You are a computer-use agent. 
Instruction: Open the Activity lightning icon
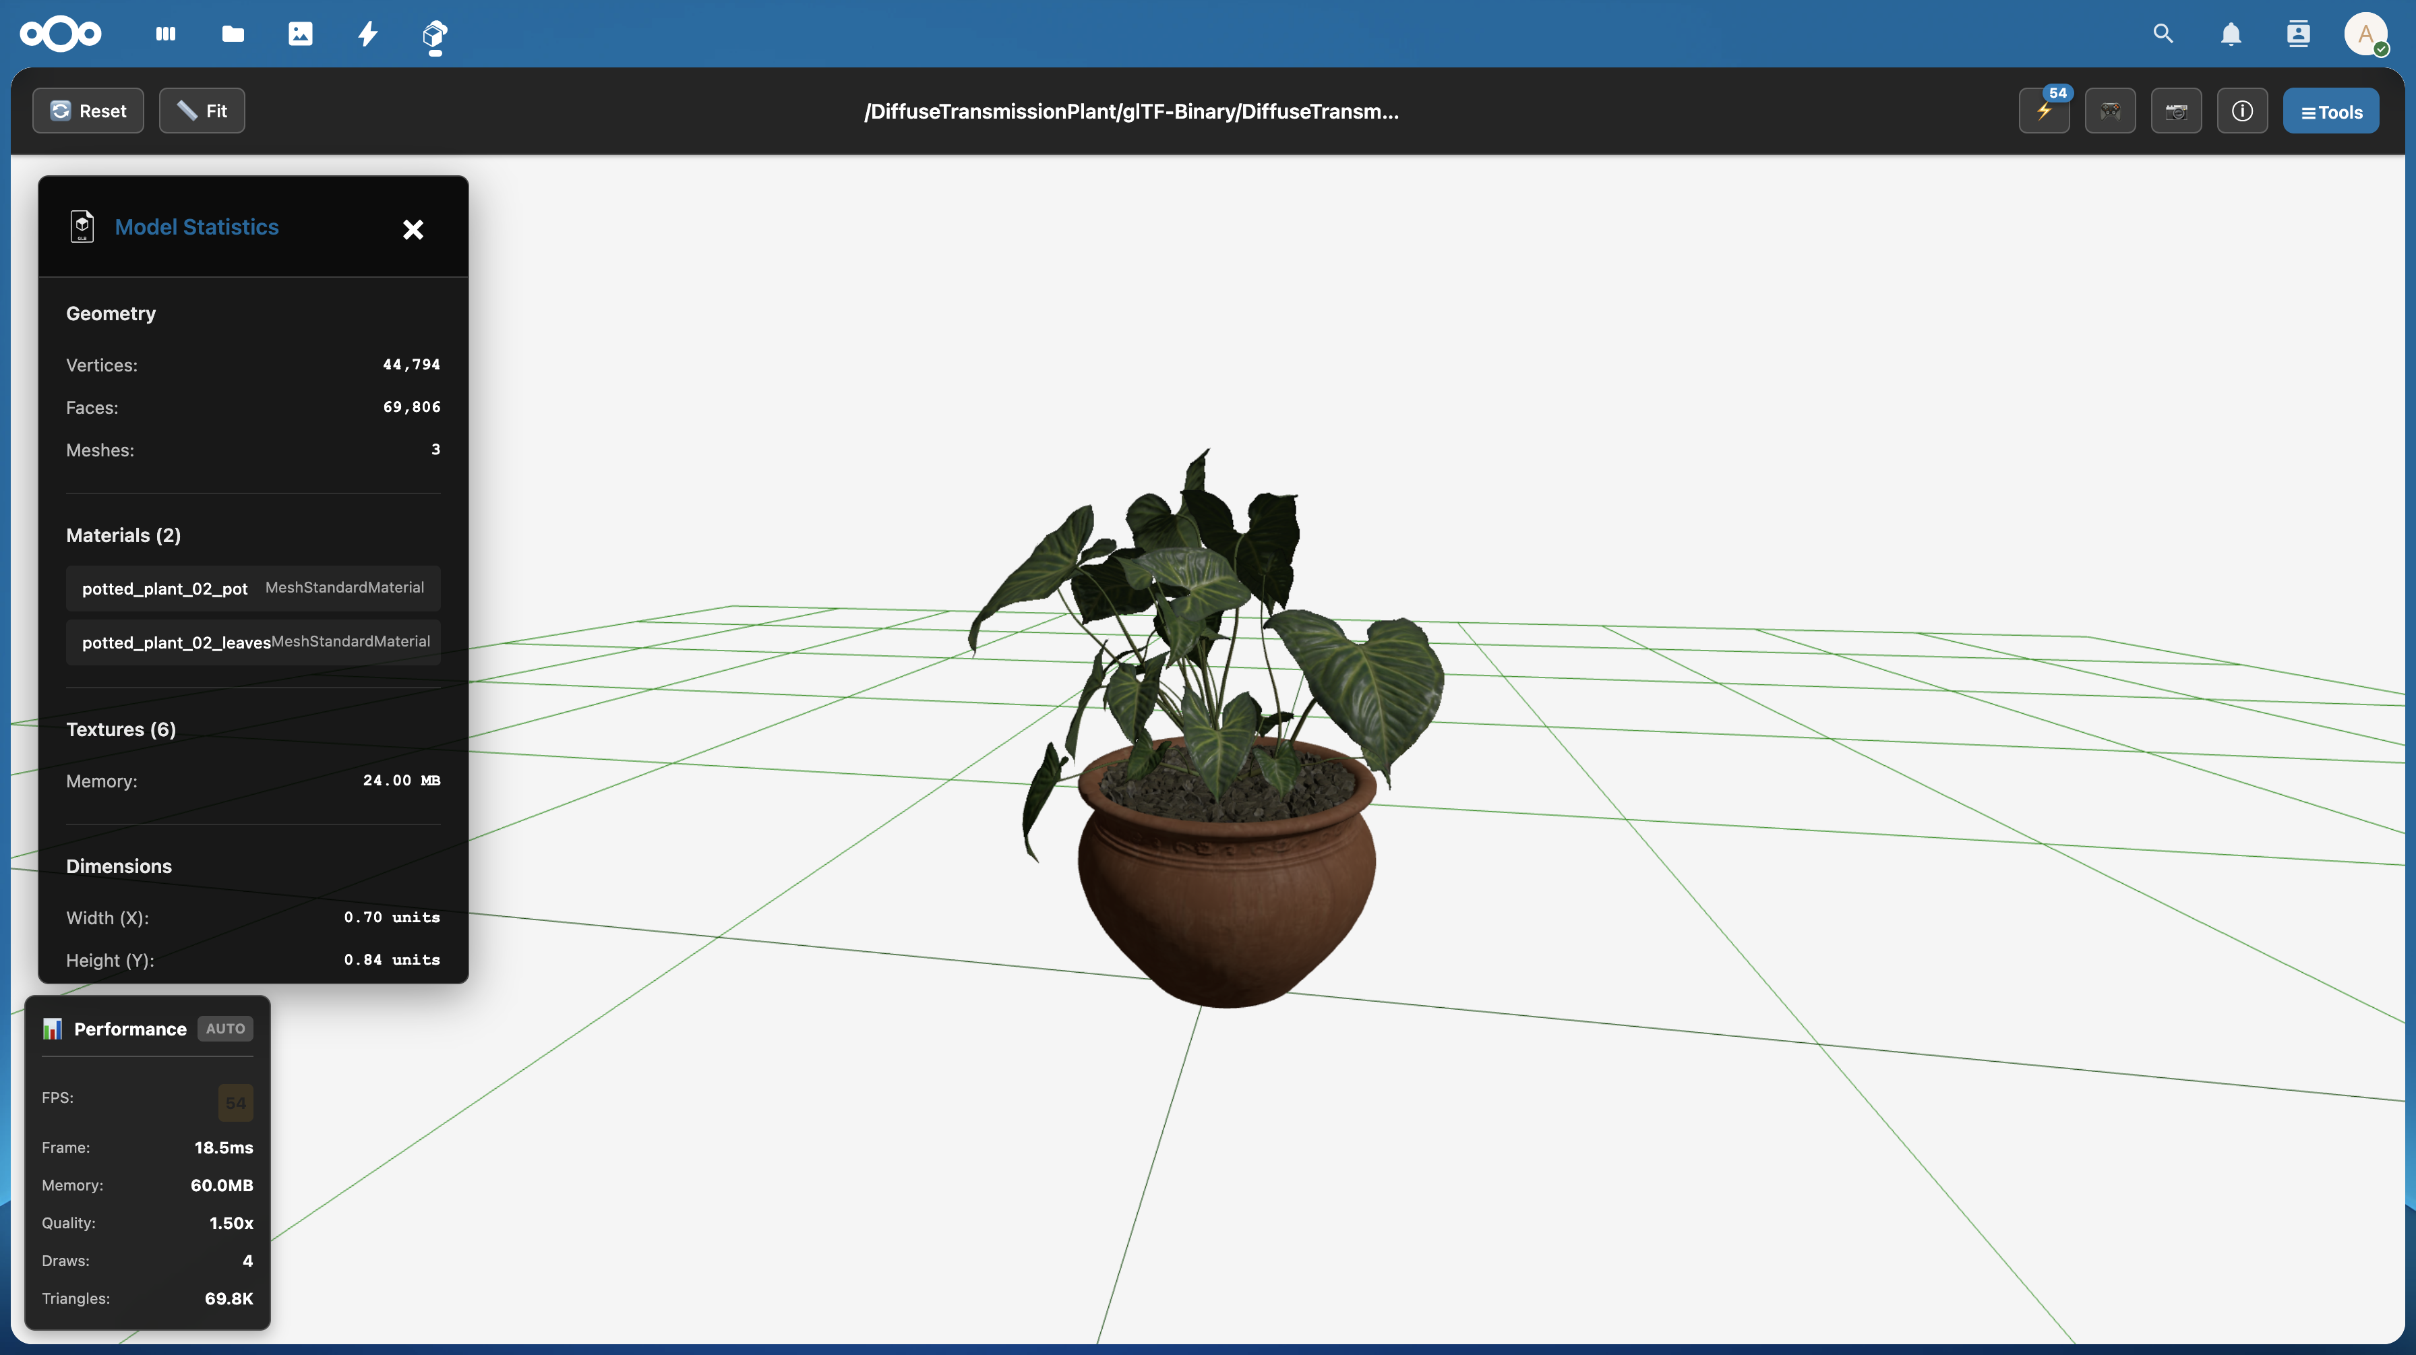pyautogui.click(x=367, y=34)
